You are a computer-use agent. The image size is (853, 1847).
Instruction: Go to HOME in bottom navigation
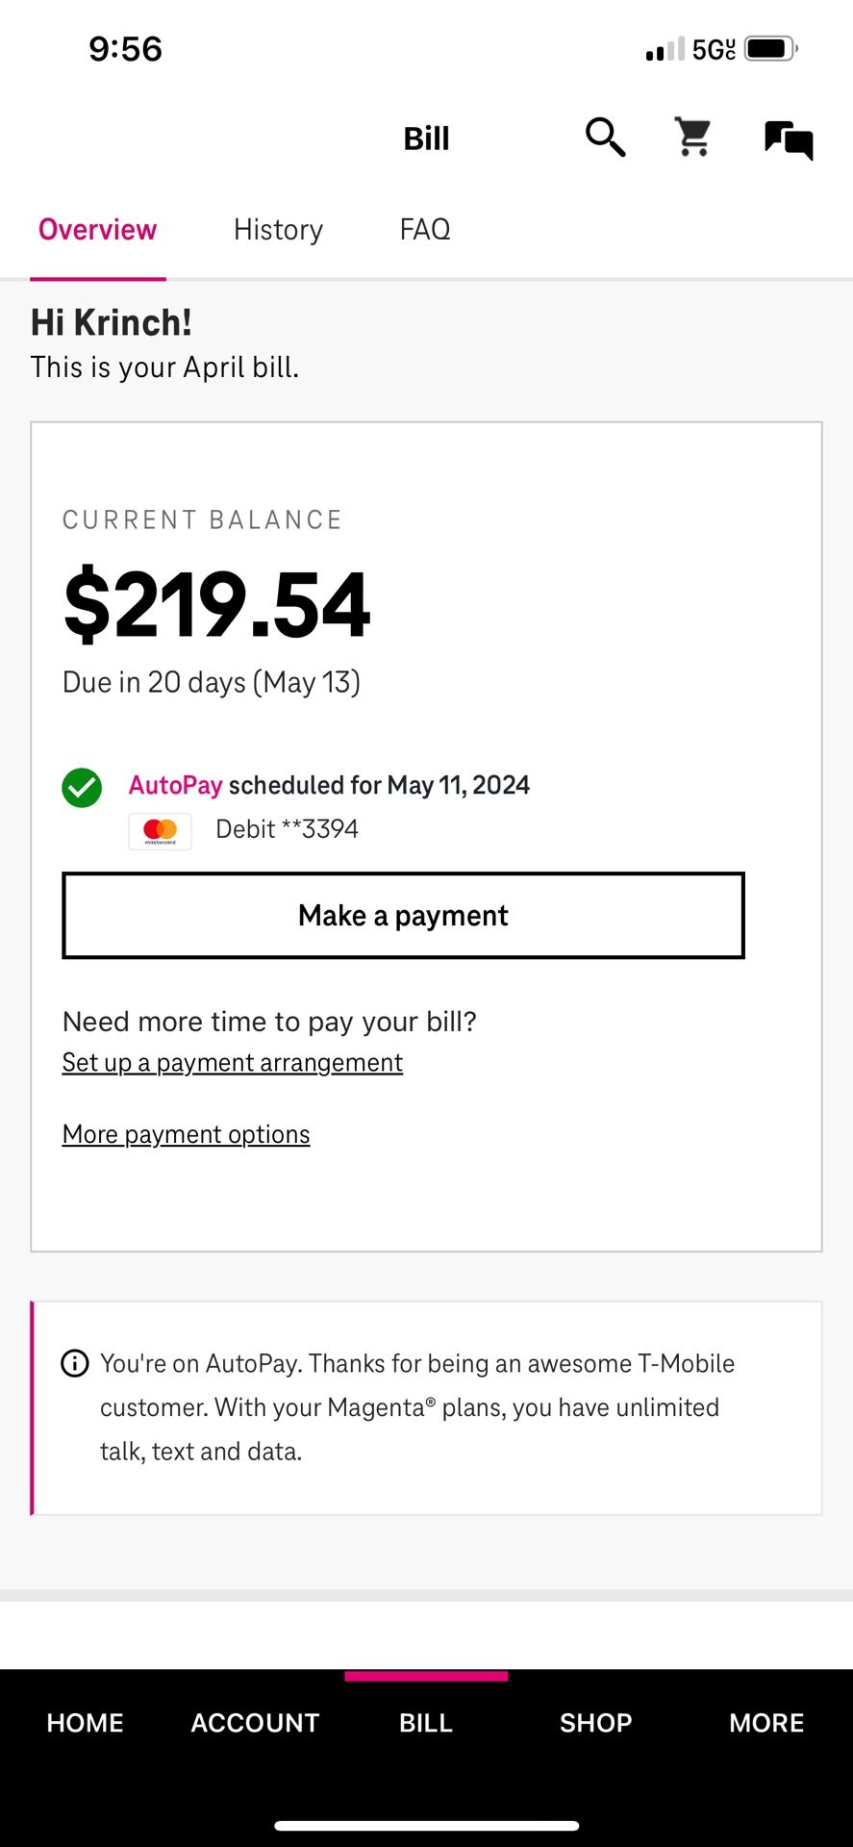(x=85, y=1723)
